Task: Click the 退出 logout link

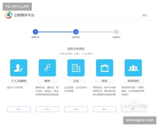Action: point(145,15)
